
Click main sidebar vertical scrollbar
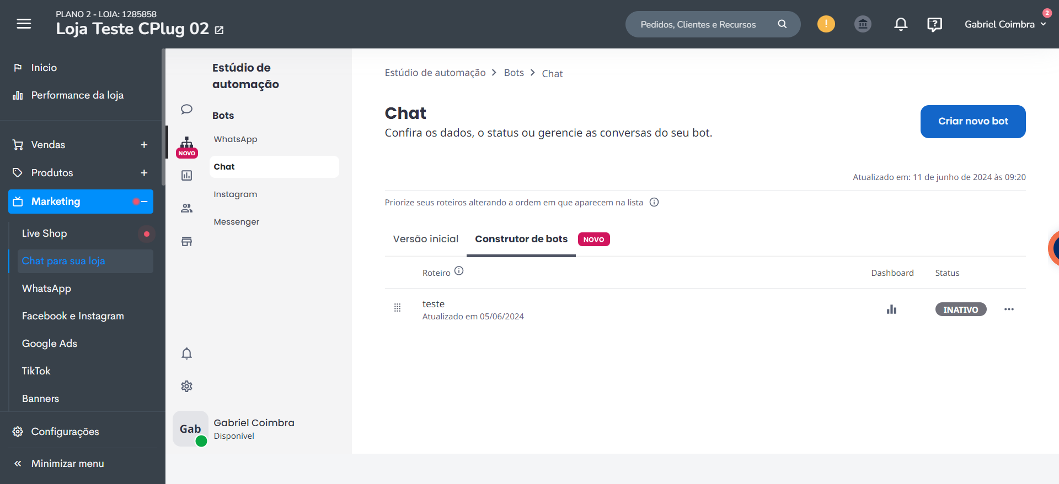163,117
